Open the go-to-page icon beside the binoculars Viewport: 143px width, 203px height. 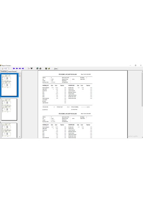[x=29, y=68]
